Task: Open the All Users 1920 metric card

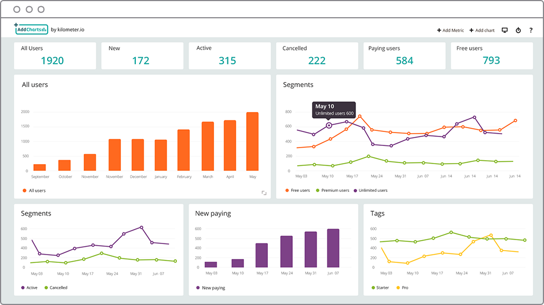Action: pos(55,56)
